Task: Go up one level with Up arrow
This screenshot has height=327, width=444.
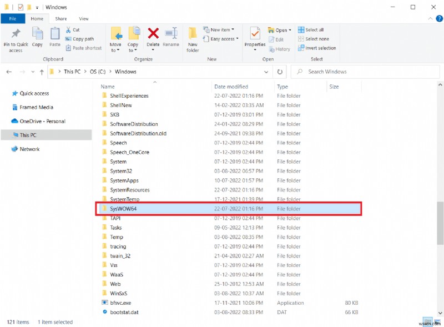Action: pyautogui.click(x=42, y=72)
